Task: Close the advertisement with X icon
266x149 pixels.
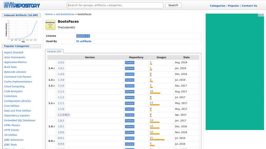Action: [263, 15]
